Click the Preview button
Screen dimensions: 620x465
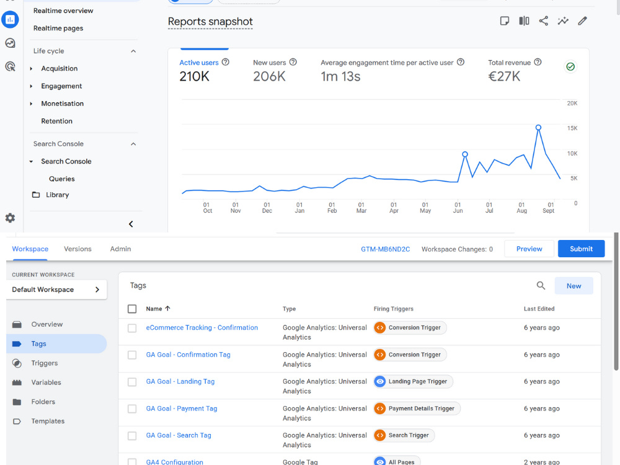(x=529, y=249)
